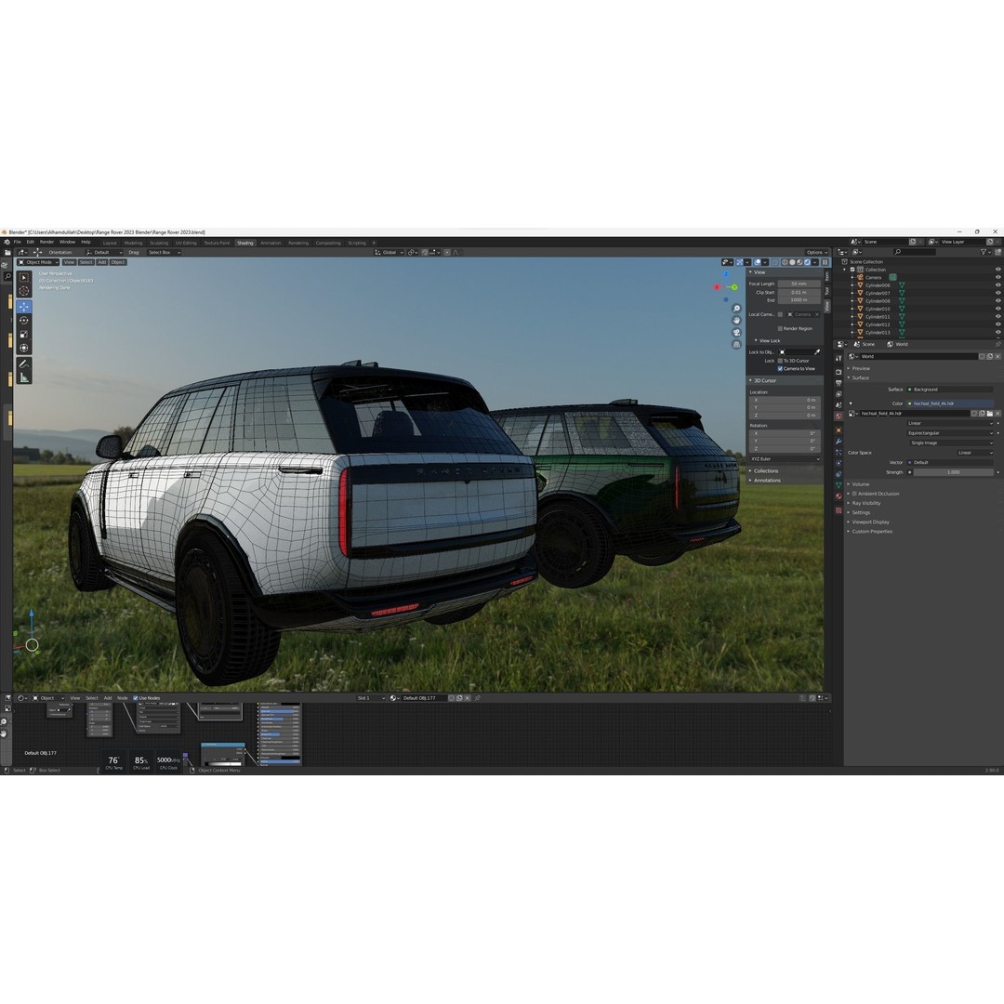The image size is (1004, 1004).
Task: Enable Lock To 3D Cursor checkbox
Action: (x=780, y=361)
